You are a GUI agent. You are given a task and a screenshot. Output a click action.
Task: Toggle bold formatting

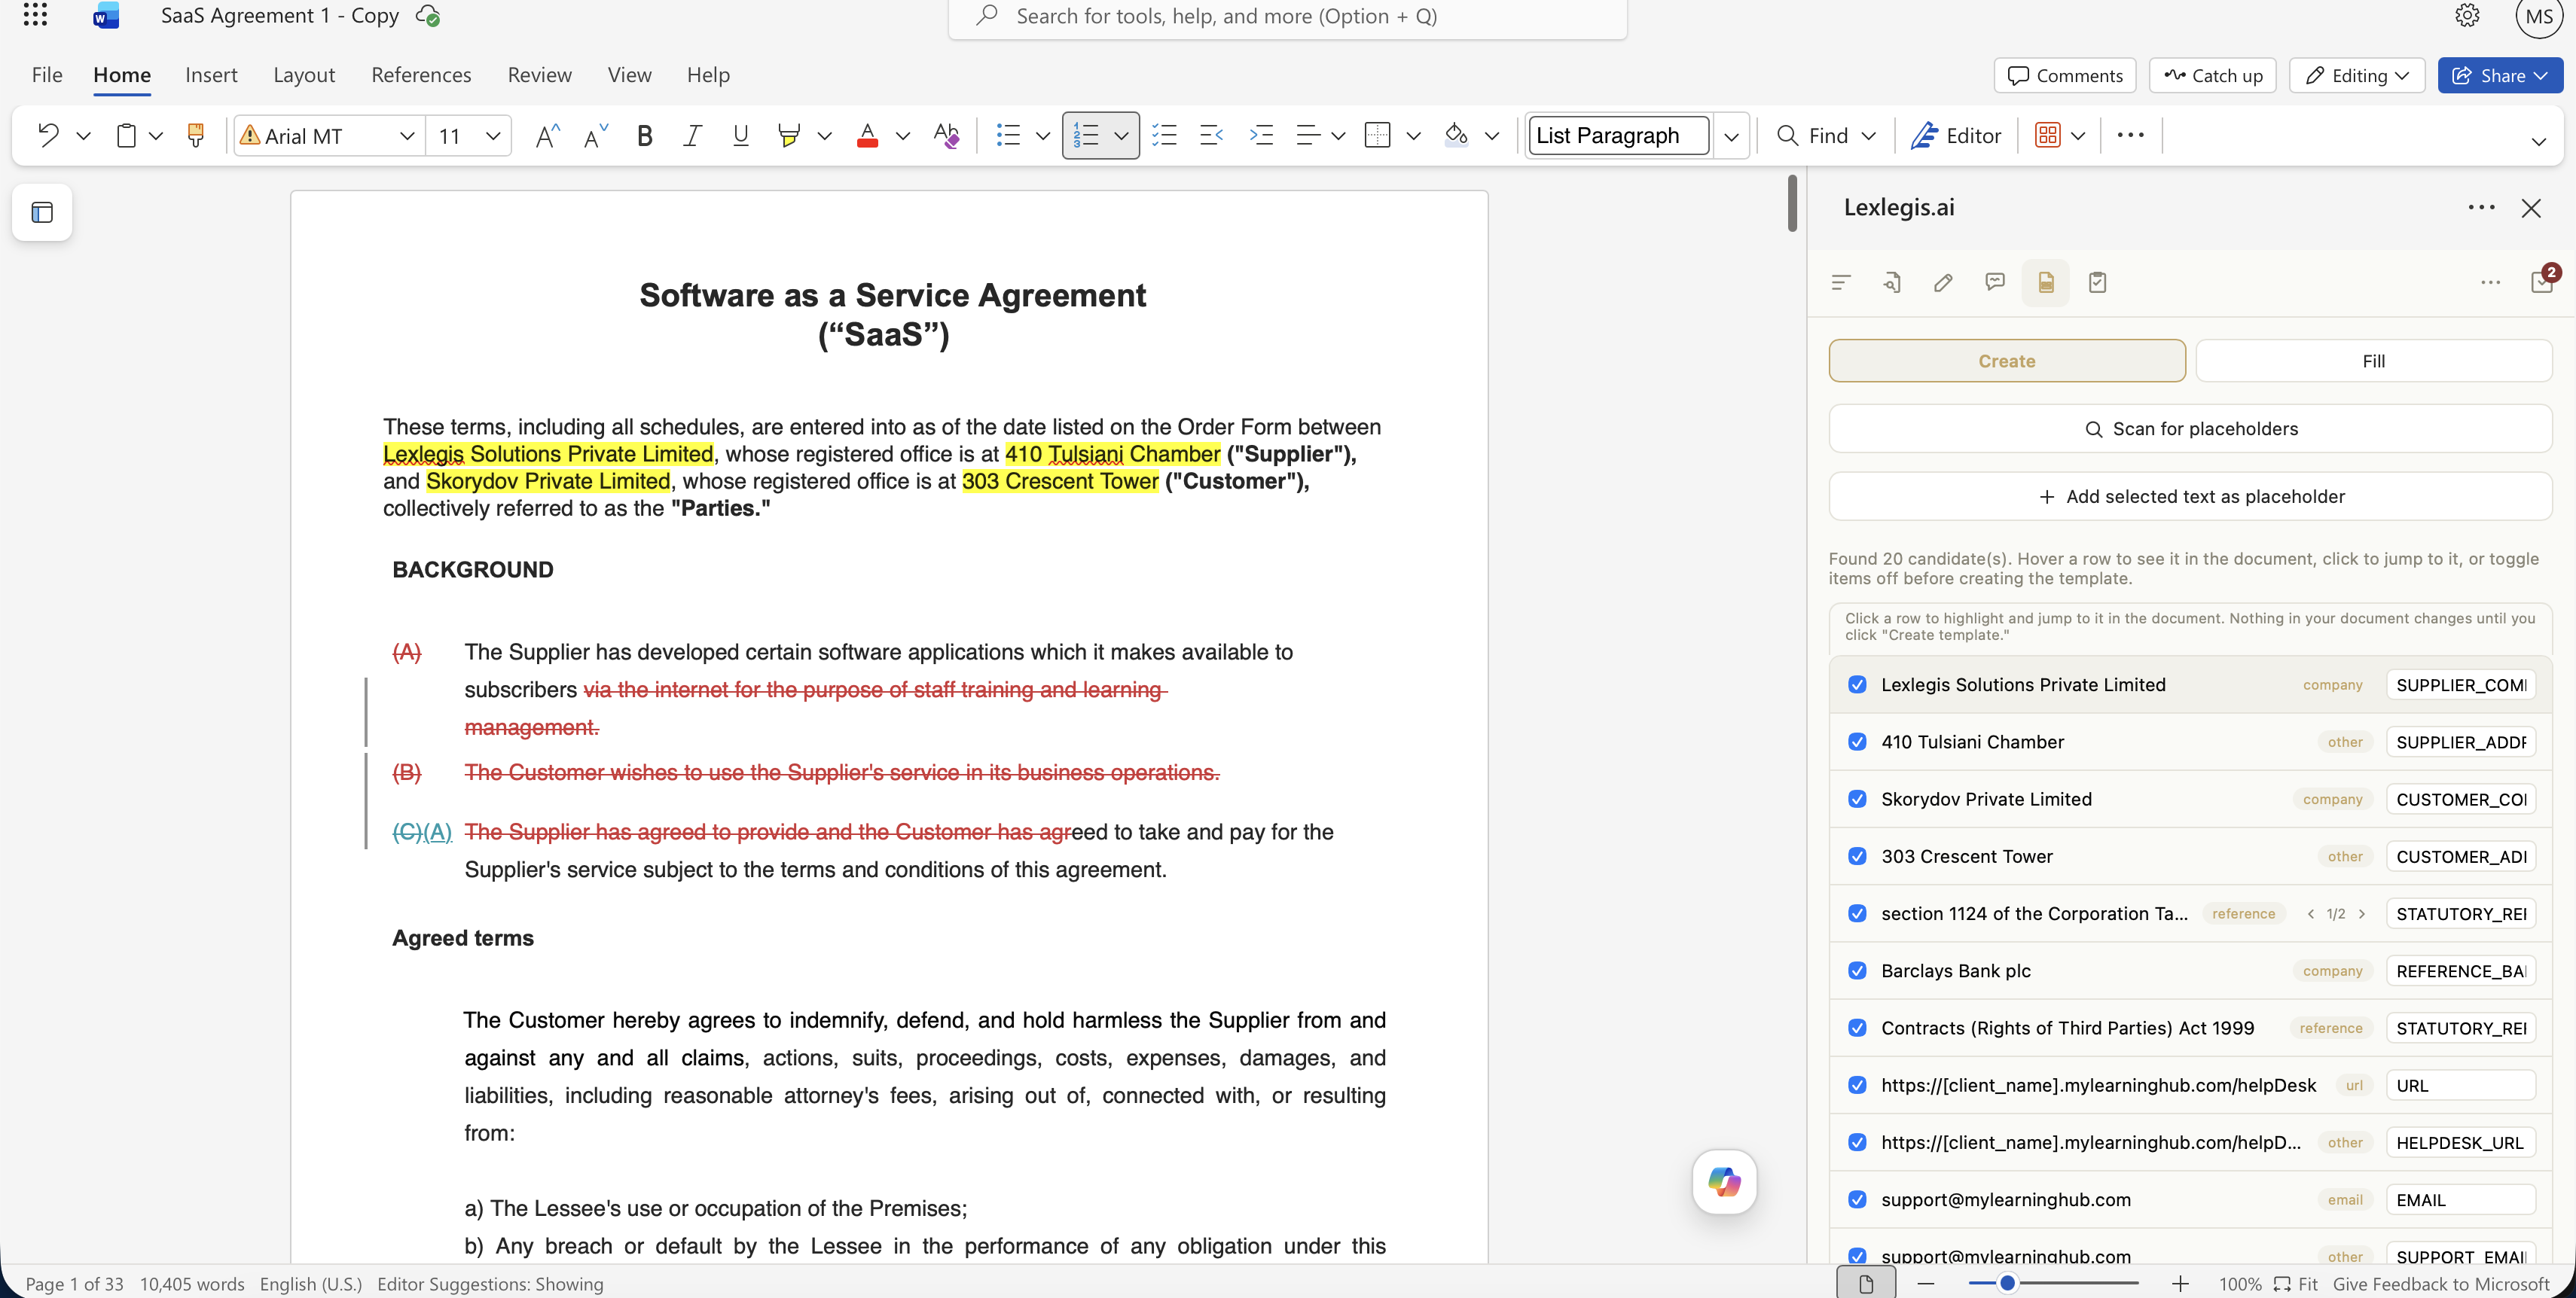pyautogui.click(x=645, y=135)
